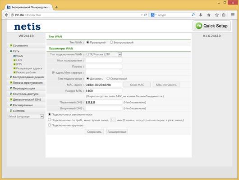The height and width of the screenshot is (180, 239).
Task: Open the Firefox hamburger menu
Action: pyautogui.click(x=233, y=15)
